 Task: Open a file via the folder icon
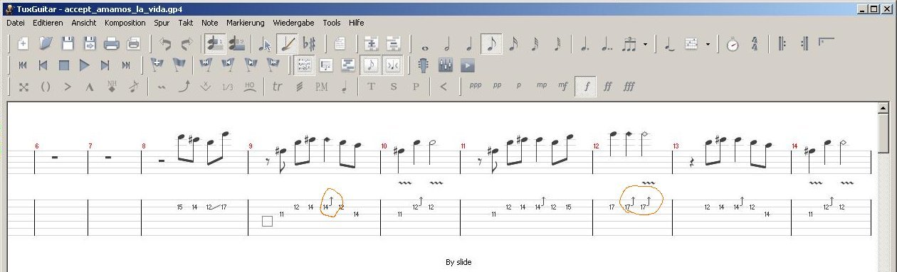[x=46, y=44]
